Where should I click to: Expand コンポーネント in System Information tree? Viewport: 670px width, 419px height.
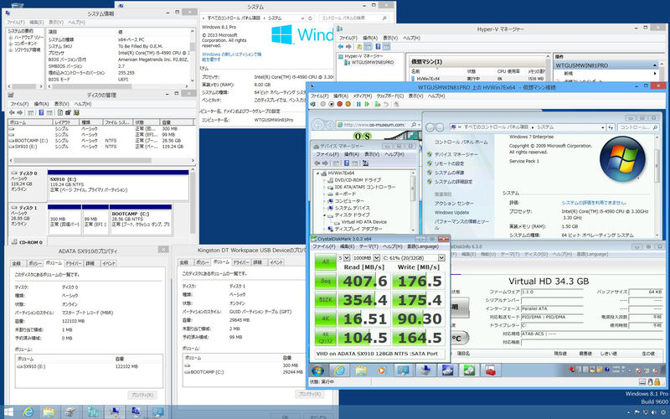coord(11,44)
